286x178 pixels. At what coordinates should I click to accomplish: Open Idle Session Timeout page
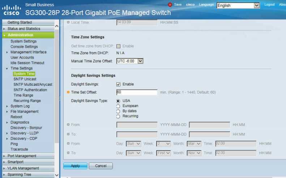(x=27, y=63)
